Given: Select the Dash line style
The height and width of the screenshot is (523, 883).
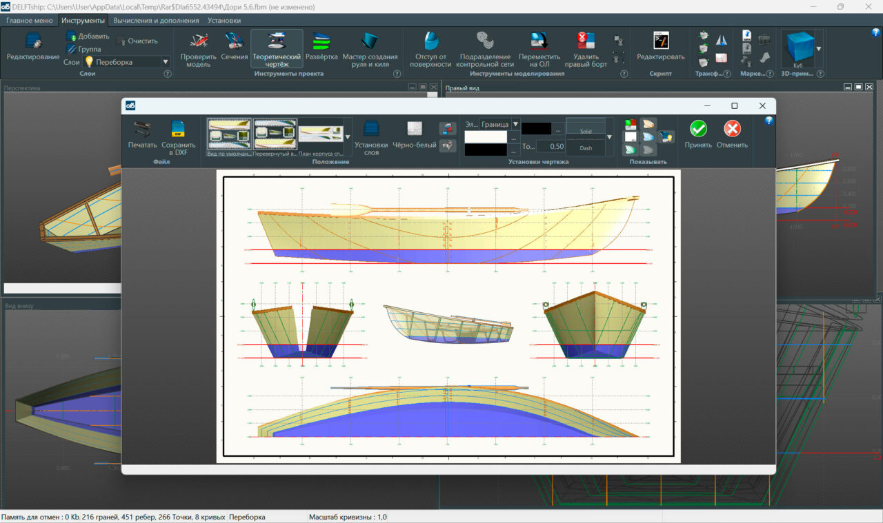Looking at the screenshot, I should coord(586,148).
